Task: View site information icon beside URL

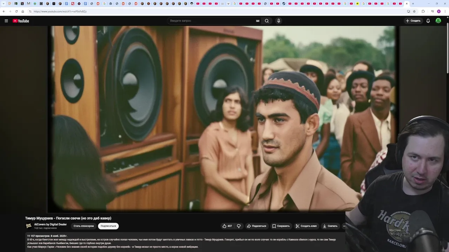Action: 30,11
